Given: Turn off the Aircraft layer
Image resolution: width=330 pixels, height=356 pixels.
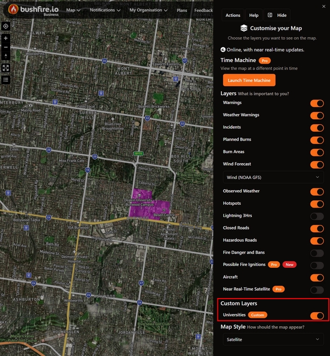Looking at the screenshot, I should pos(317,277).
